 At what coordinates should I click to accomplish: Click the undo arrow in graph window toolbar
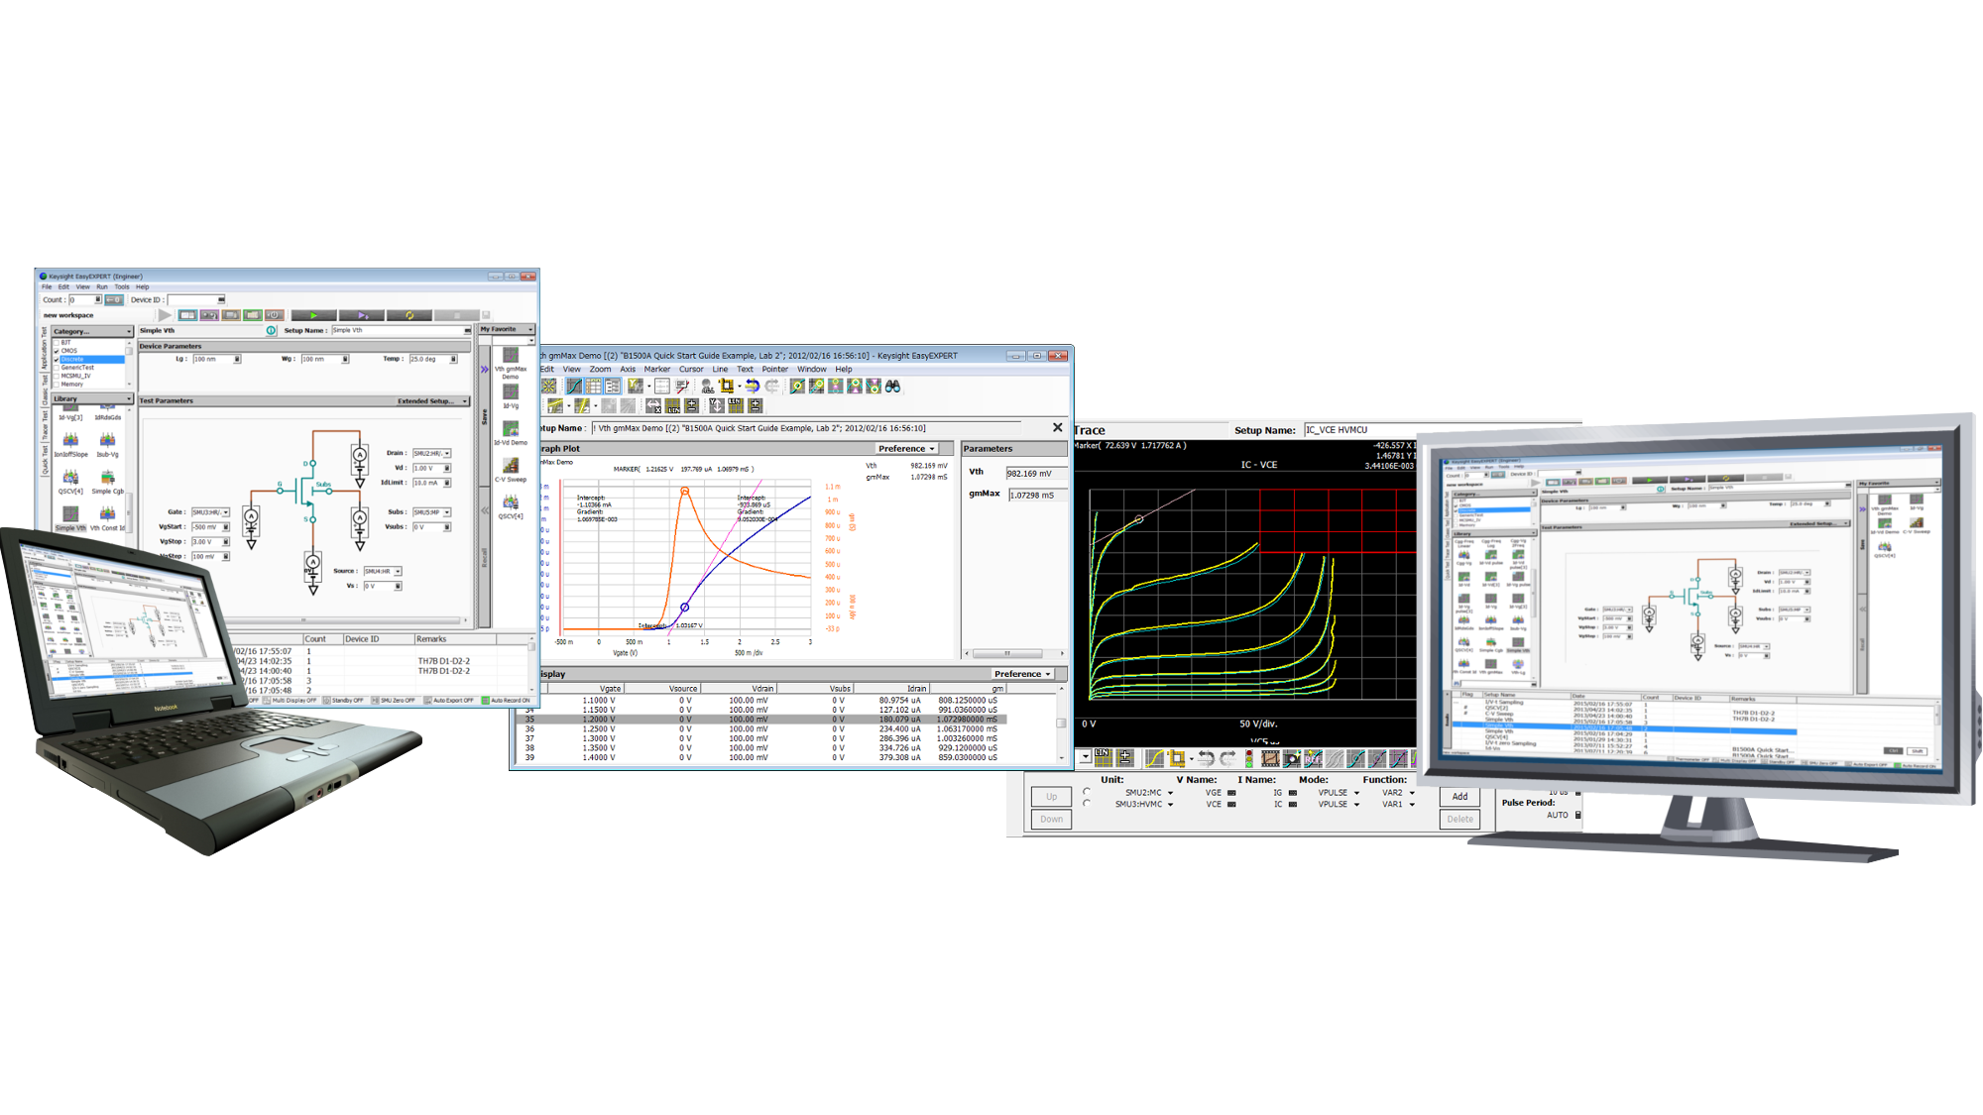[x=752, y=386]
